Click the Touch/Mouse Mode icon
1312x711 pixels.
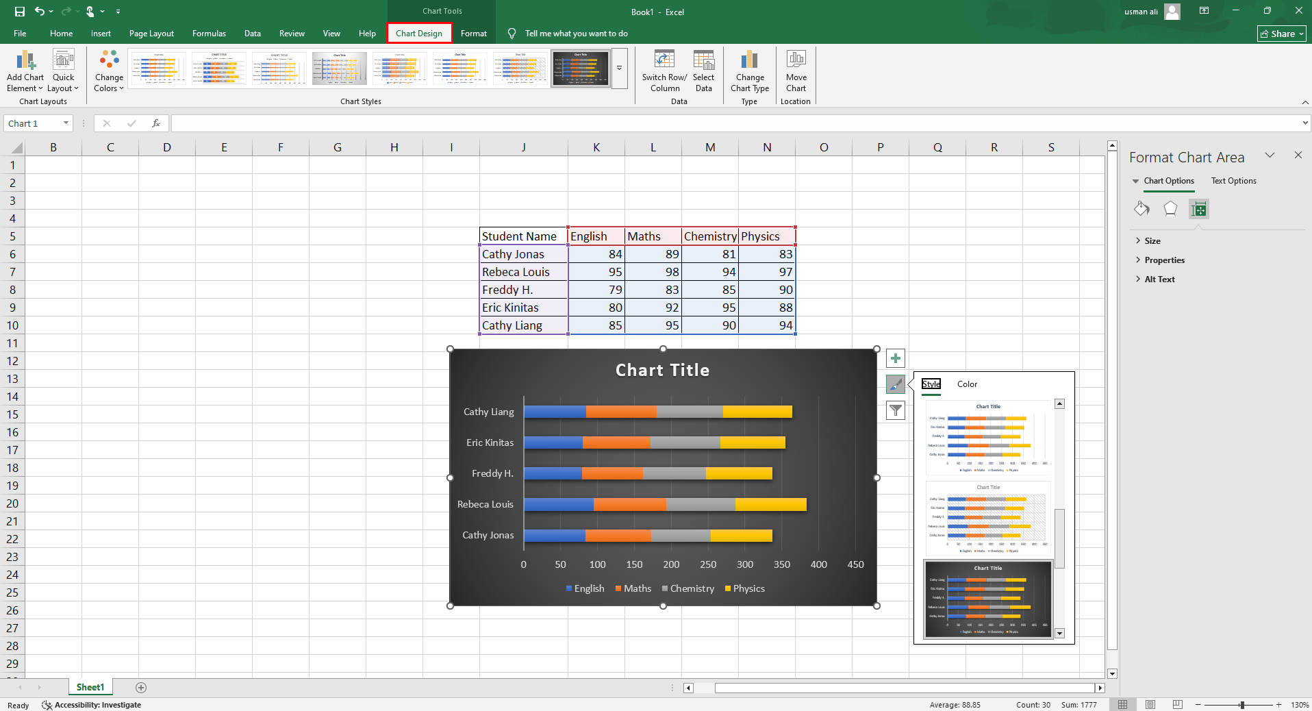tap(90, 12)
